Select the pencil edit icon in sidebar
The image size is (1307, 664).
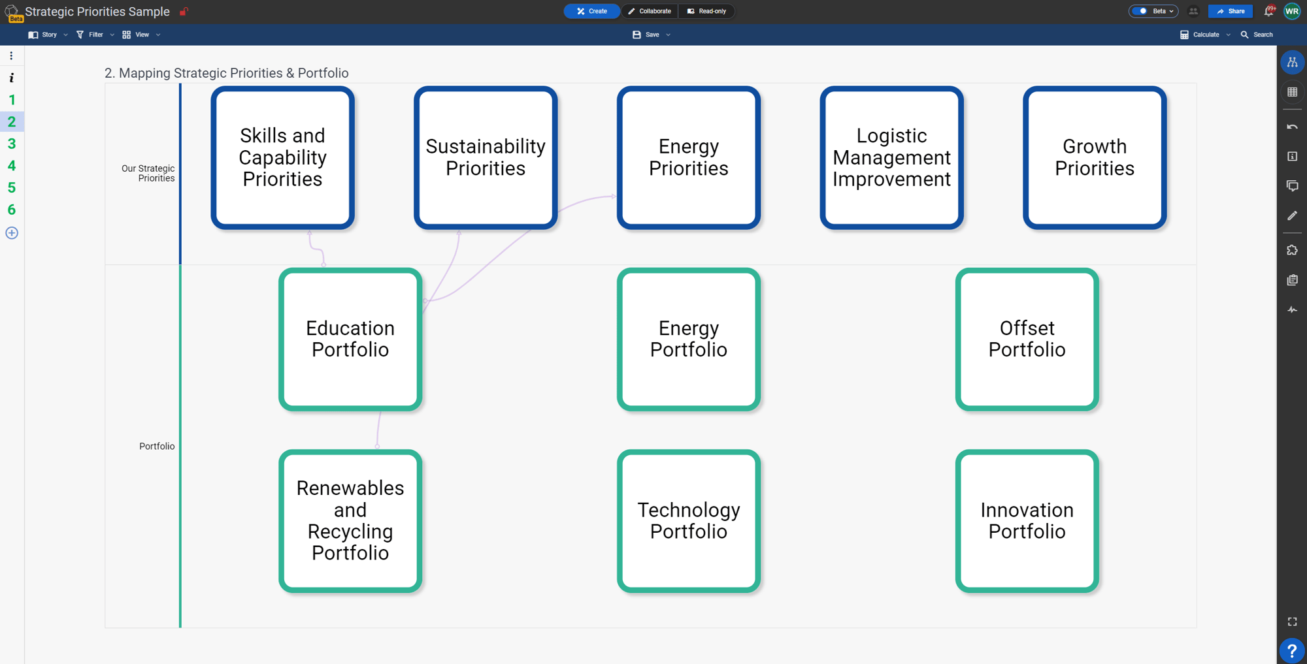point(1292,215)
